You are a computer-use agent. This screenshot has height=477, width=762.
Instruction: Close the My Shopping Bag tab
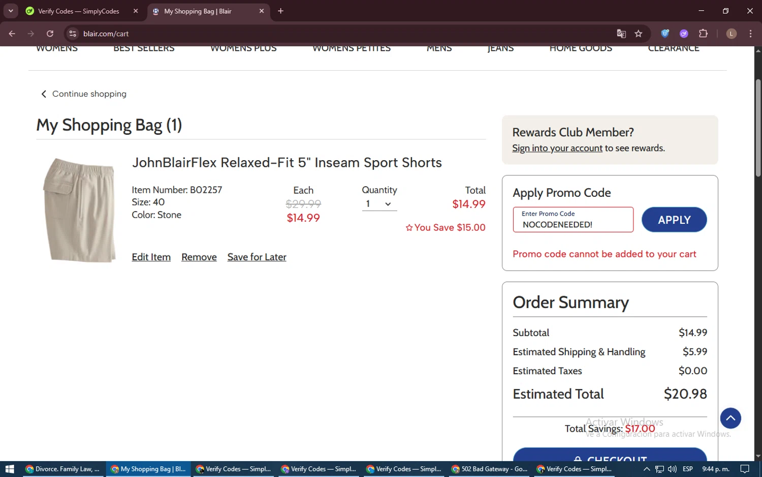pyautogui.click(x=262, y=11)
